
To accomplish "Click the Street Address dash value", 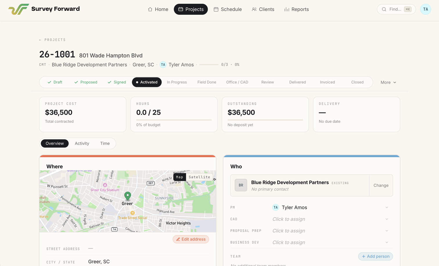I will [91, 249].
